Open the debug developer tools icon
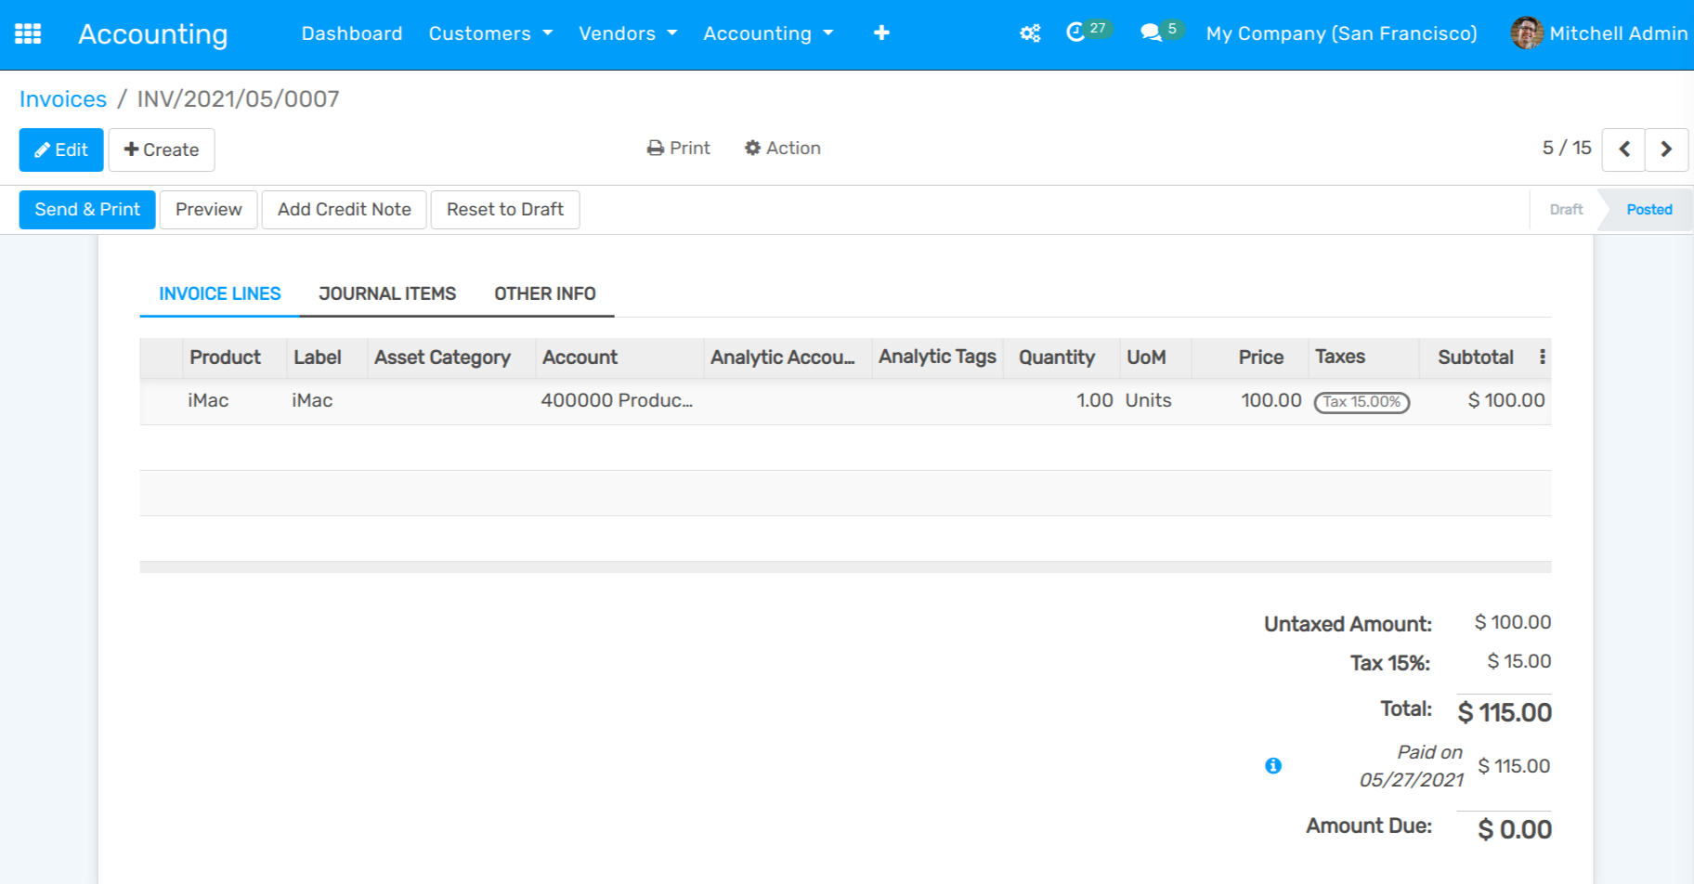 [1030, 33]
